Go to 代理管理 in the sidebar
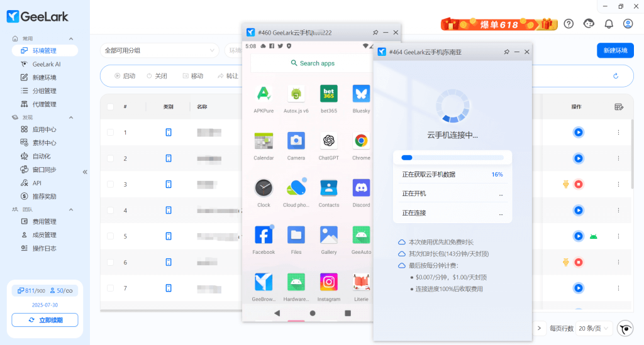The width and height of the screenshot is (644, 345). 44,104
